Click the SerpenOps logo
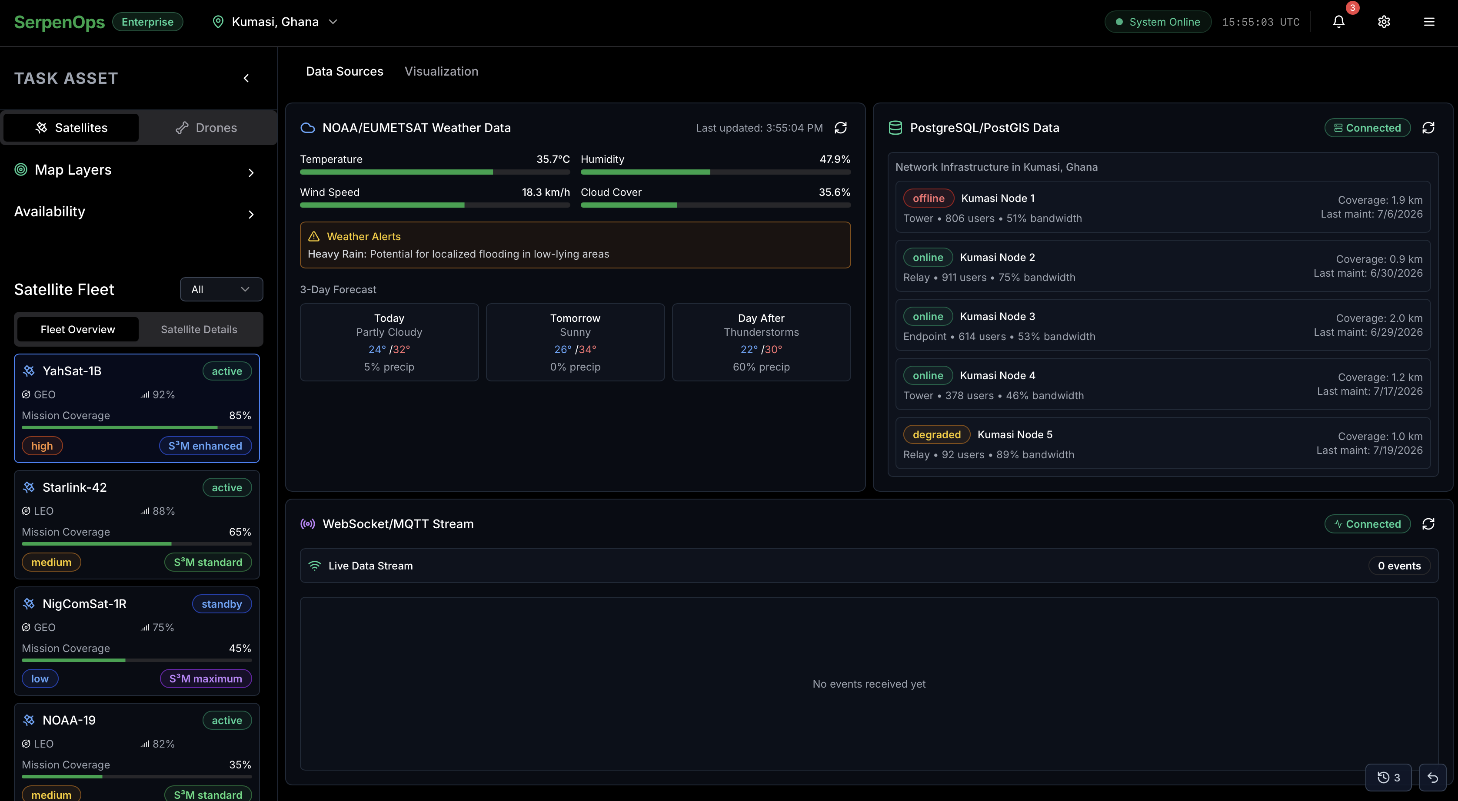The width and height of the screenshot is (1458, 801). tap(60, 21)
